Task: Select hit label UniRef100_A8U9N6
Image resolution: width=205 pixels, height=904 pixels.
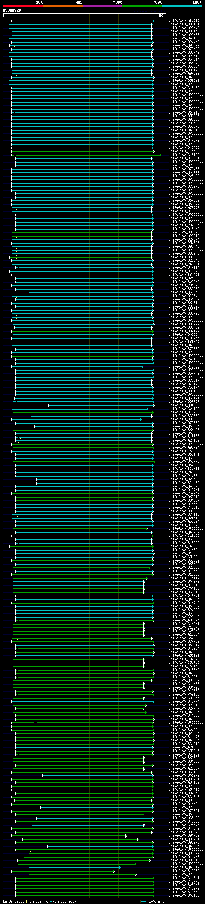Action: tap(184, 419)
